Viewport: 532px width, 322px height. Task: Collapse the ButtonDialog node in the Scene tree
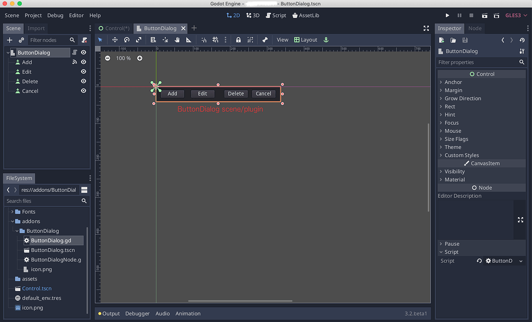pos(8,52)
